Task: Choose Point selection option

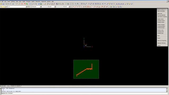Action: [x=158, y=36]
